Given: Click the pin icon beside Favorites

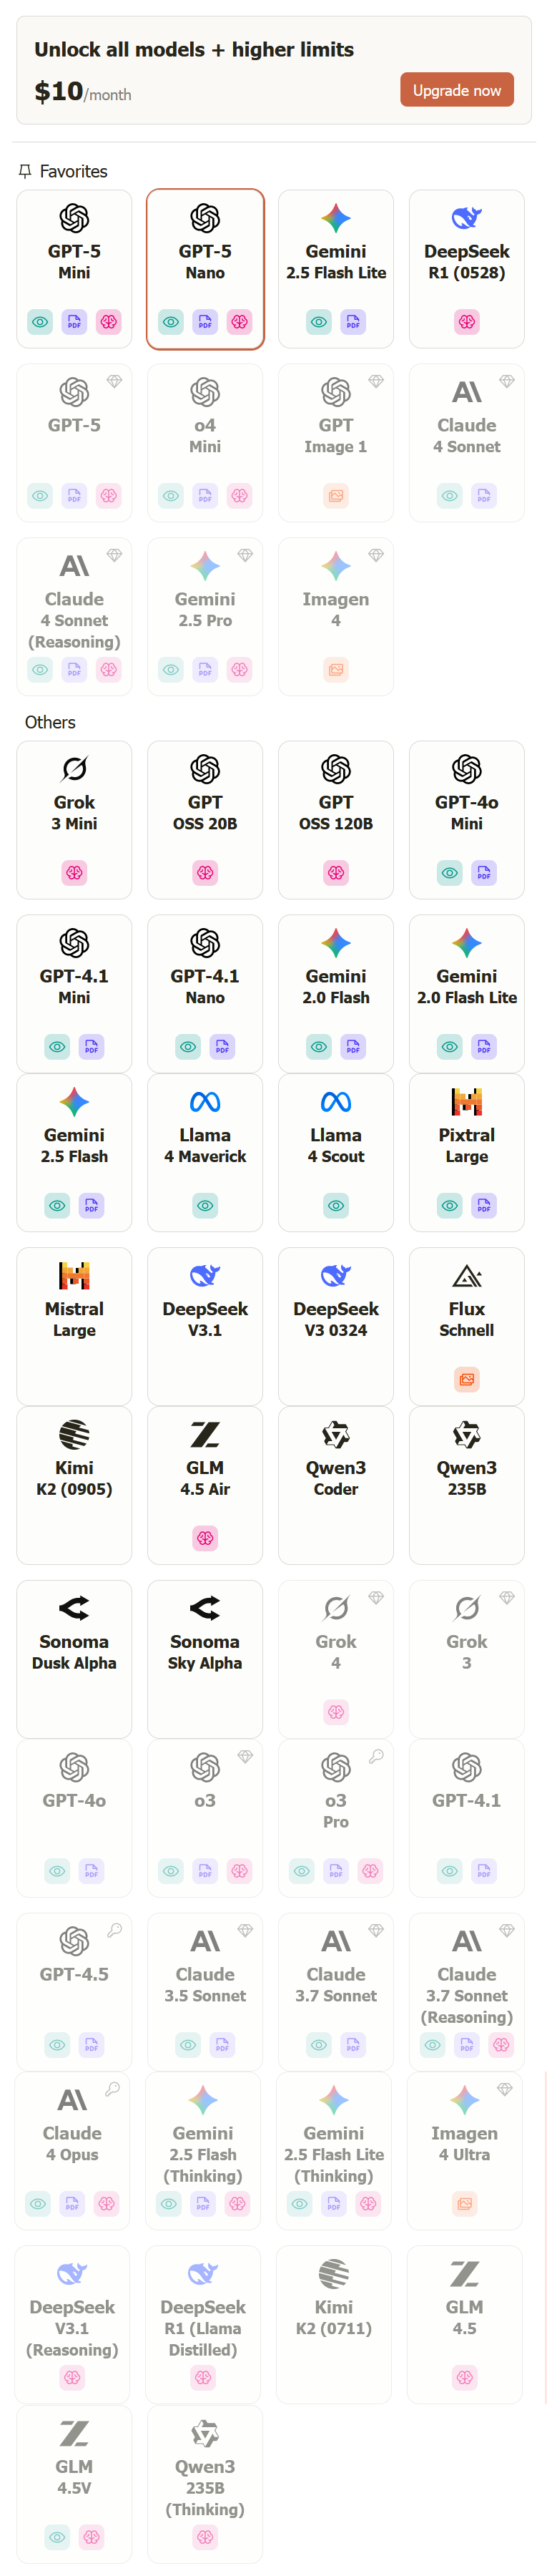Looking at the screenshot, I should click(25, 171).
